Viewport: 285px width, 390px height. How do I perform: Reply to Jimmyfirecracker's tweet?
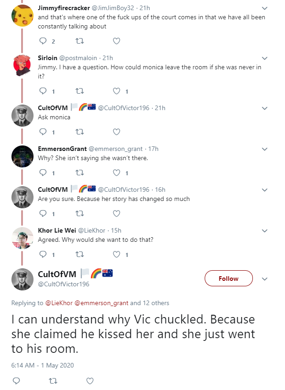[43, 41]
